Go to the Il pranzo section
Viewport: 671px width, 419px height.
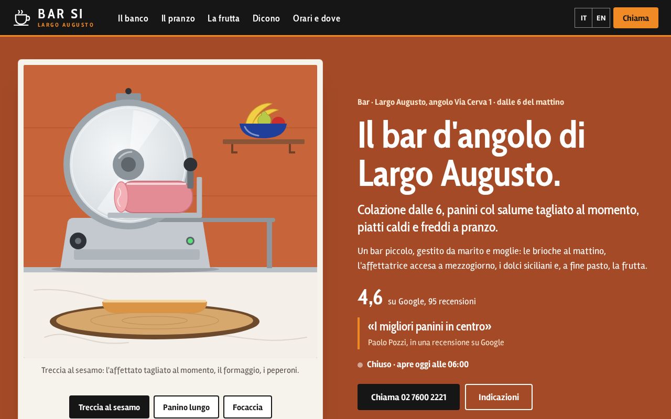[x=178, y=18]
